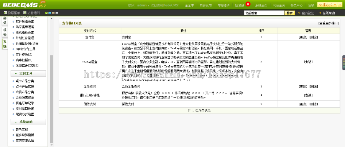Go to 系统主页
Viewport: 345px width, 147px height.
(x=261, y=5)
